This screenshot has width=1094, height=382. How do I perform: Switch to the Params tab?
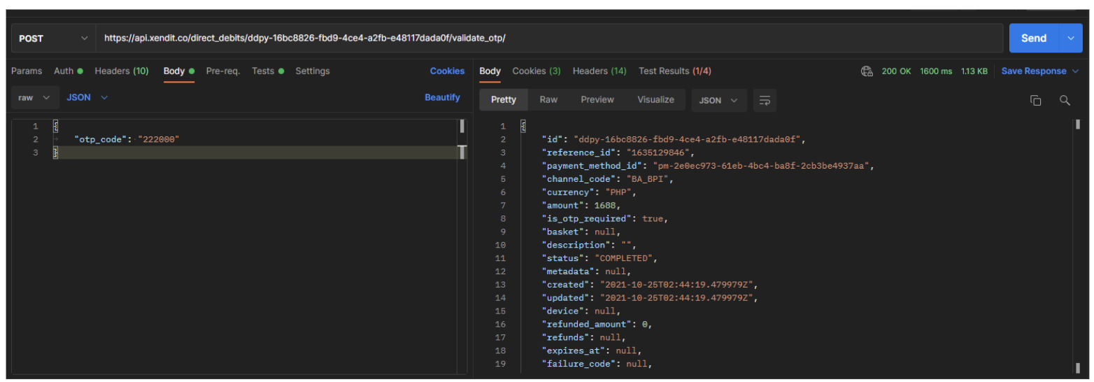pyautogui.click(x=27, y=71)
